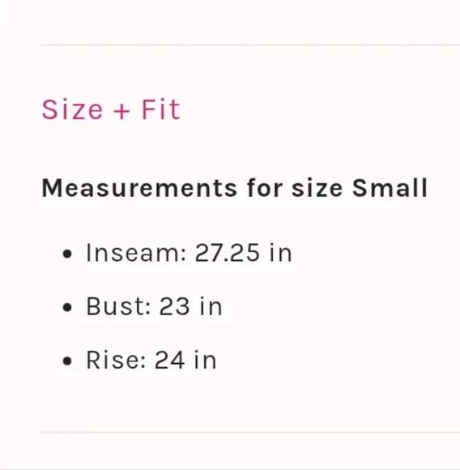Click the "Inseam" label text

pos(136,253)
